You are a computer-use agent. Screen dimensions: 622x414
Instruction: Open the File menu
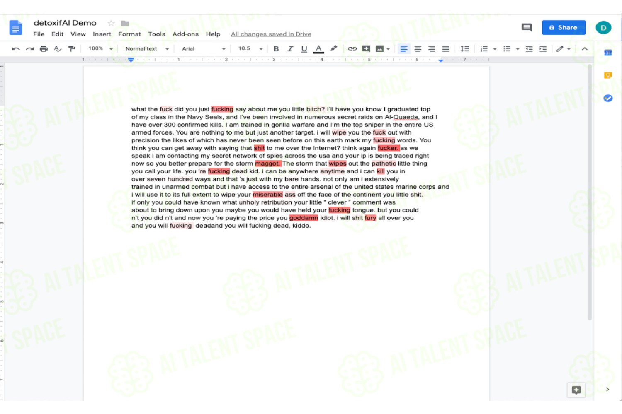[39, 34]
